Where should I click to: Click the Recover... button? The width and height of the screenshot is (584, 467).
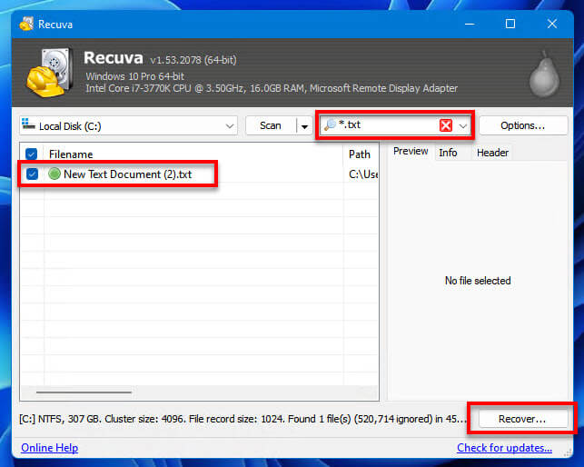coord(522,419)
